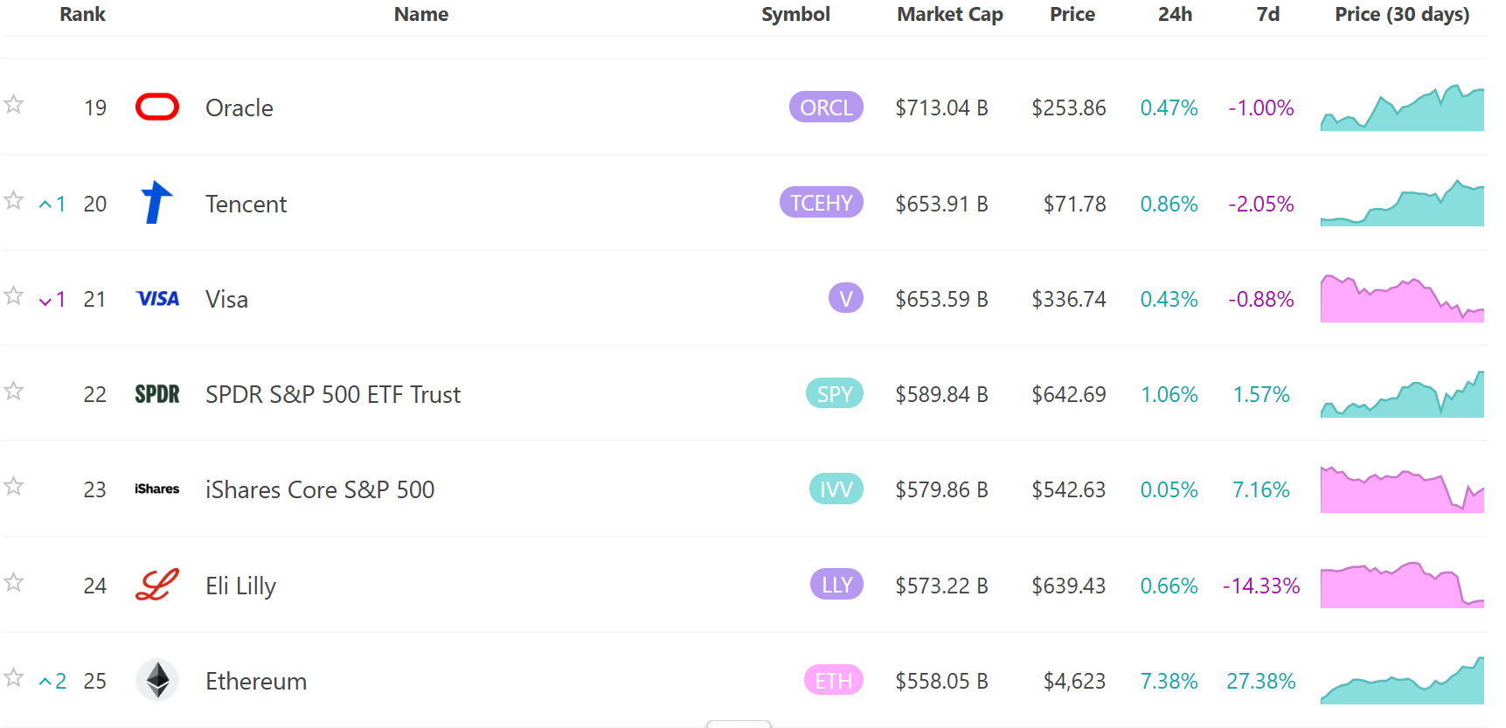Click the Ethereum diamond logo
The image size is (1506, 728).
157,680
